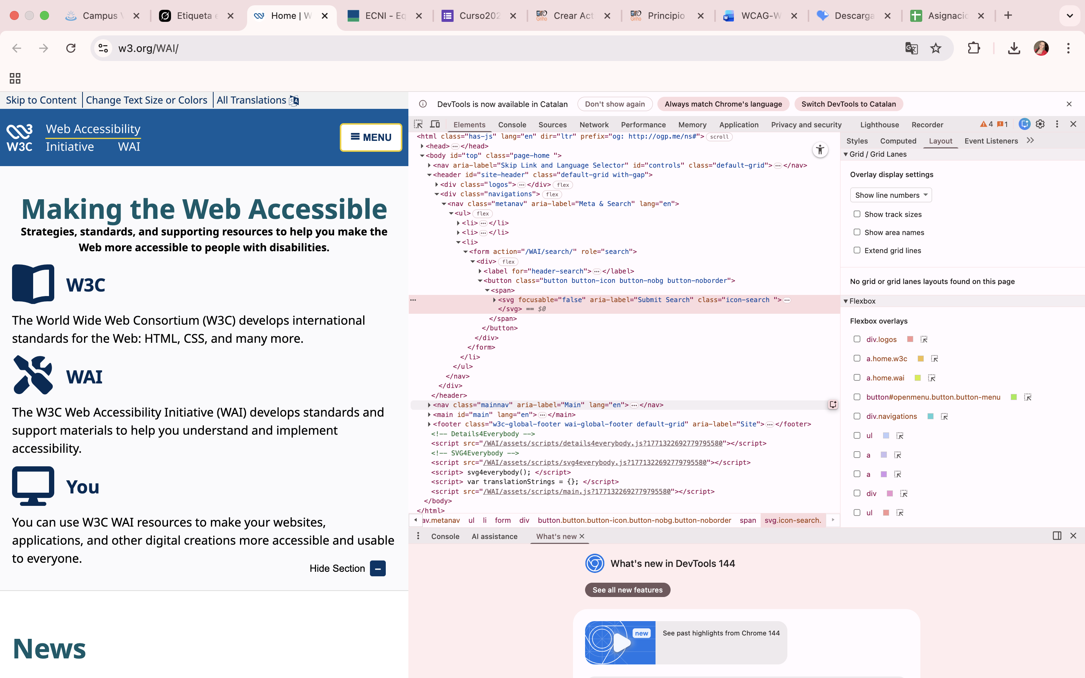
Task: Bookmark this page with the star icon
Action: tap(935, 49)
